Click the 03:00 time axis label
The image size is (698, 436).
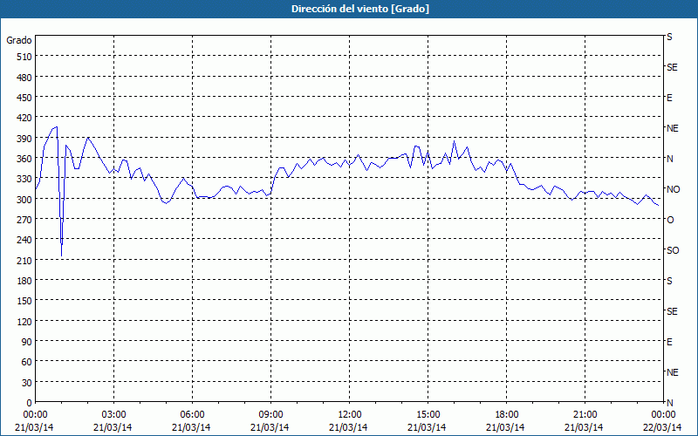[x=113, y=415]
